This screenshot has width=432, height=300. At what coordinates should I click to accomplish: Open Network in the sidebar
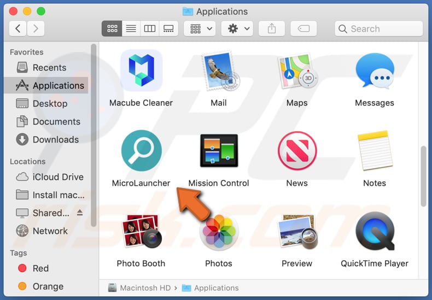46,231
